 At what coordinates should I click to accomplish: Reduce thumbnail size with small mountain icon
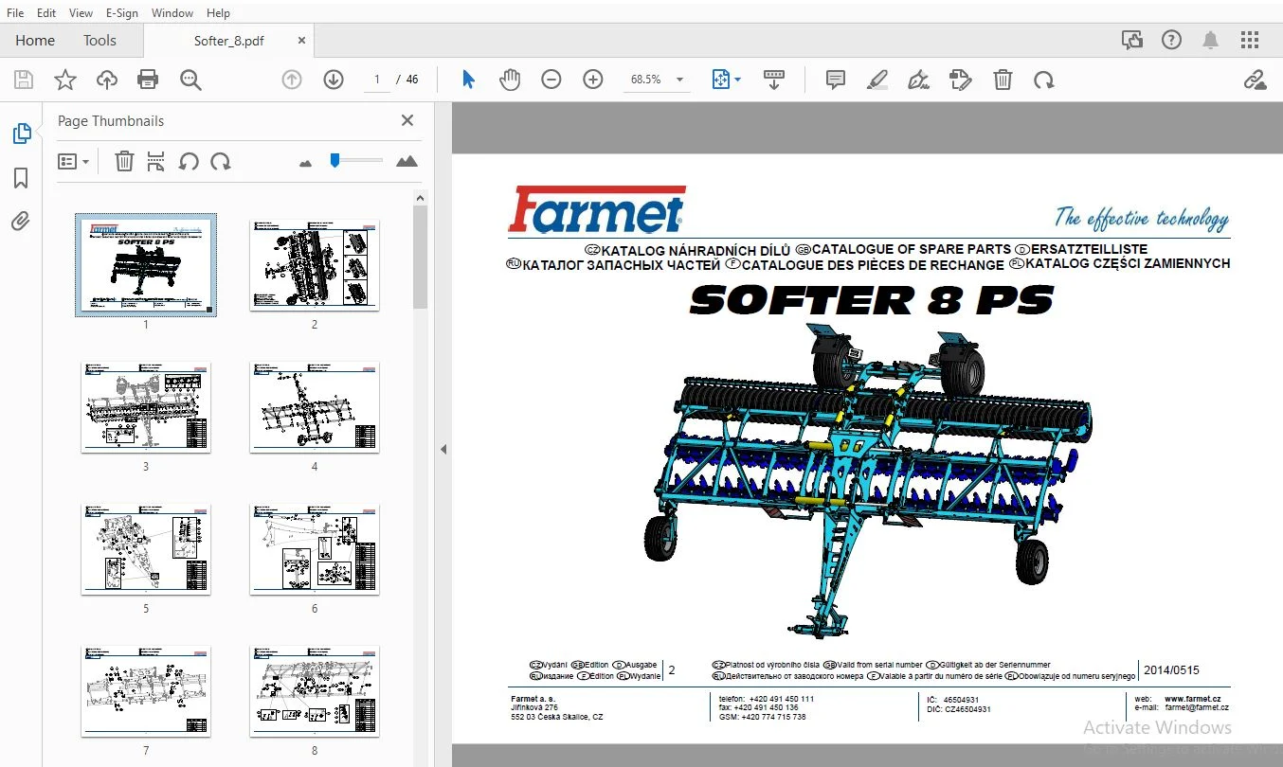(x=305, y=164)
